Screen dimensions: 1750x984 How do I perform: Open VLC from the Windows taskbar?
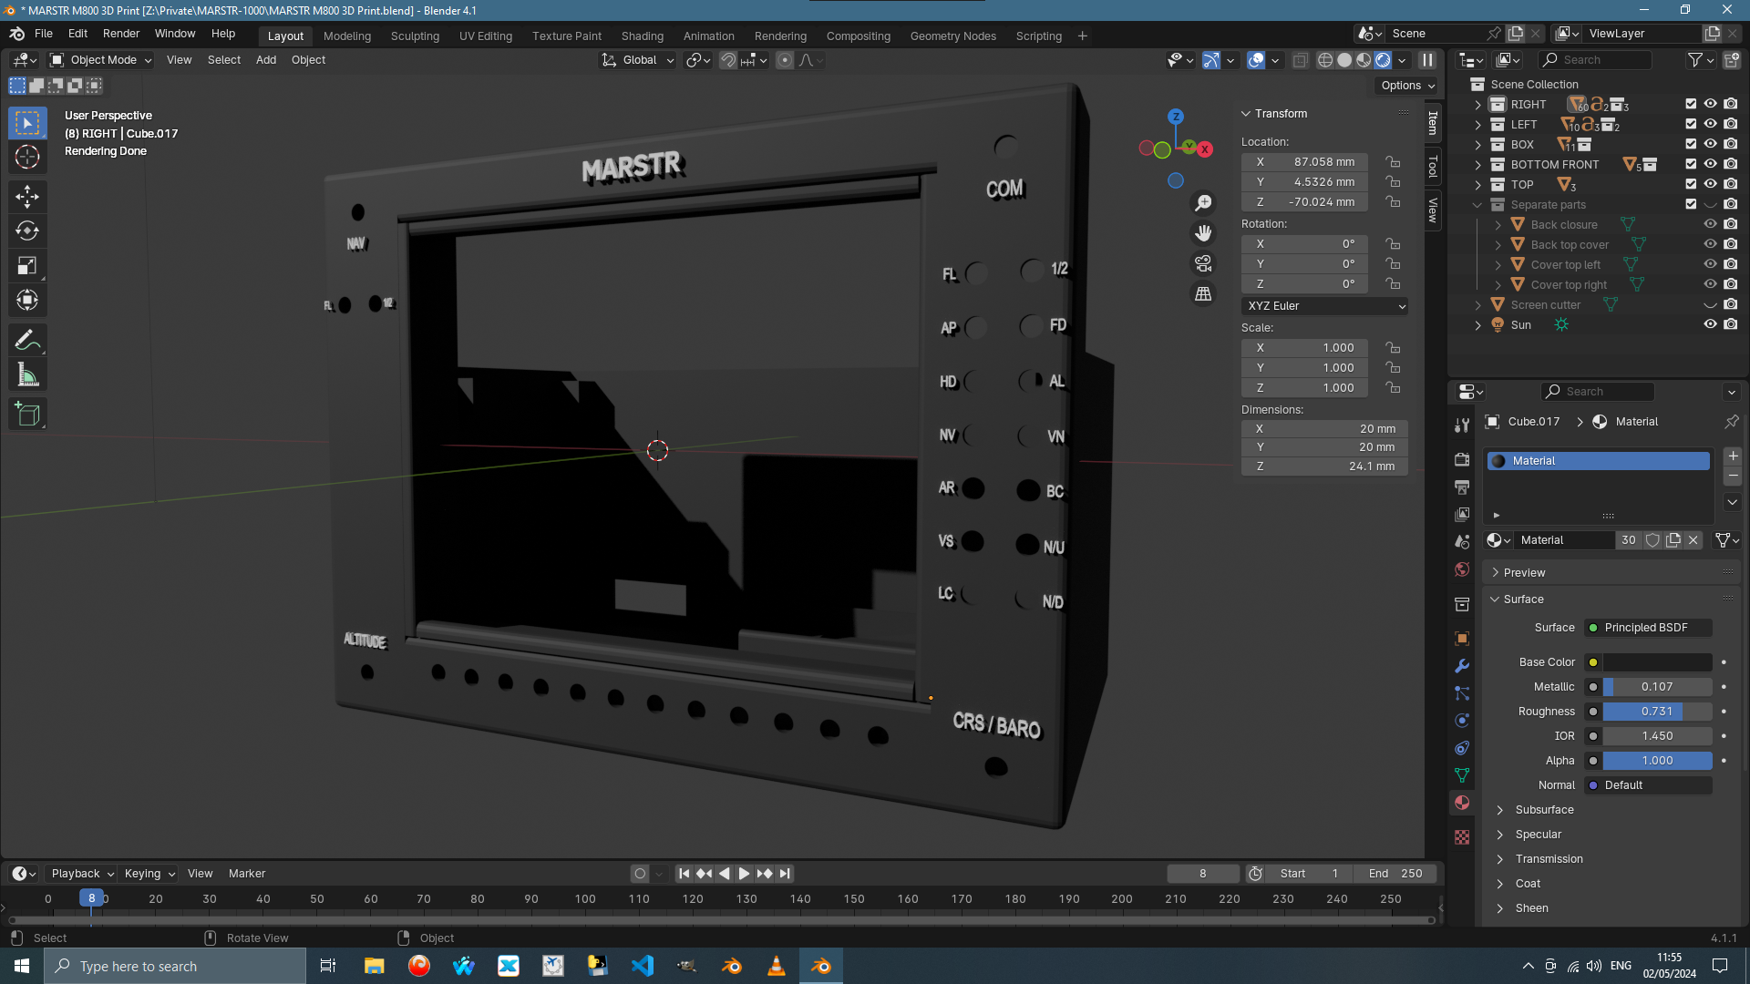click(777, 966)
